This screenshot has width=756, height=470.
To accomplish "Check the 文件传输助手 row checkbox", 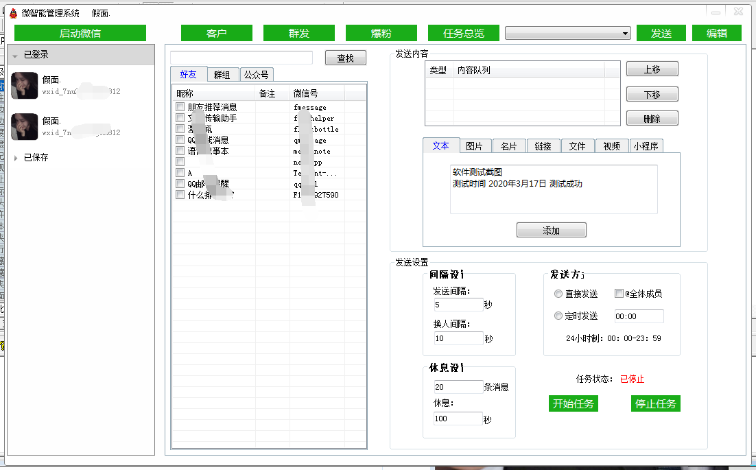I will 180,117.
